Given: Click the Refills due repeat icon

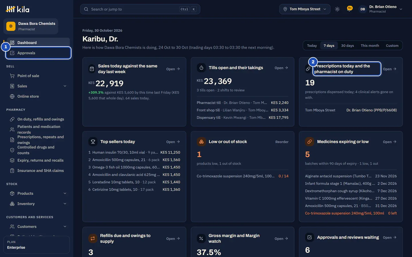Looking at the screenshot, I should 93,238.
